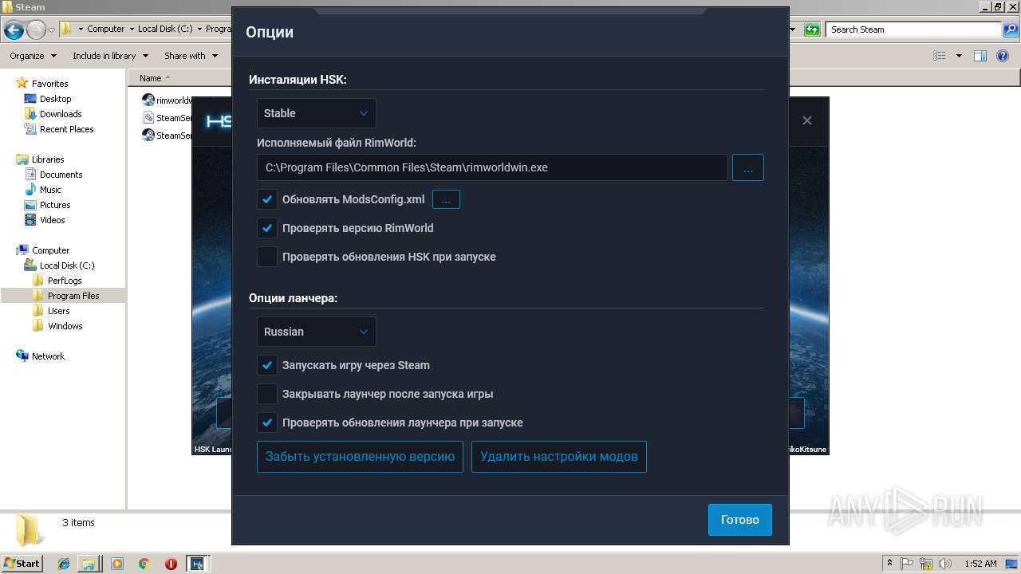Browse for RimWorld executable file
This screenshot has height=574, width=1021.
click(748, 167)
